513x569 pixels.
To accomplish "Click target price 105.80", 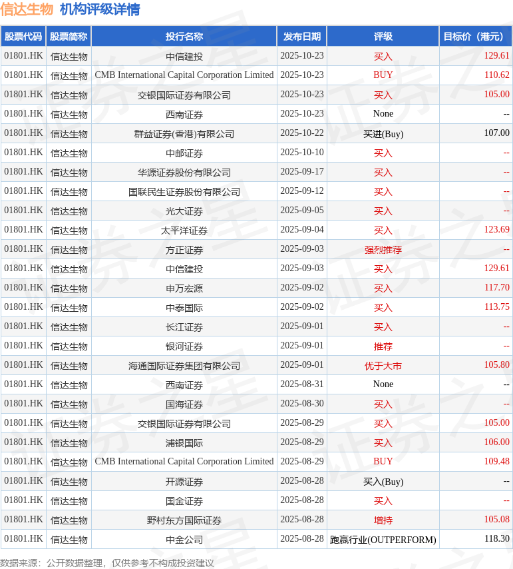I will 496,364.
